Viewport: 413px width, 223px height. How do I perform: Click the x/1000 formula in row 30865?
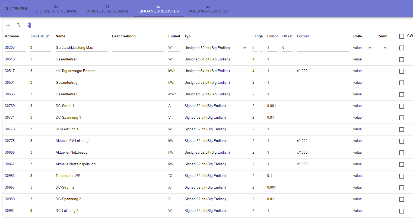[302, 153]
